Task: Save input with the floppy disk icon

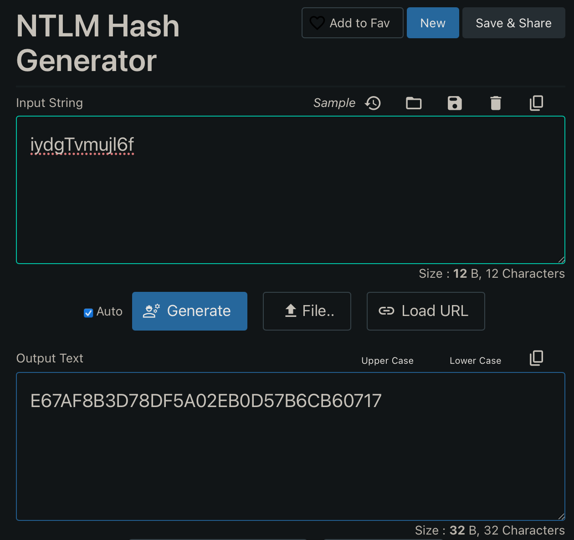Action: pos(455,103)
